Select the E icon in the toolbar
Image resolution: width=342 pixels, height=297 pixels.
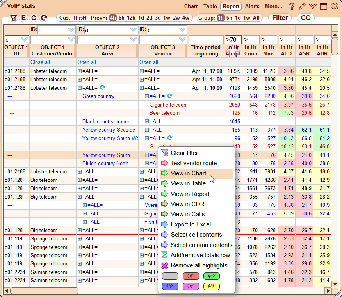(x=24, y=18)
